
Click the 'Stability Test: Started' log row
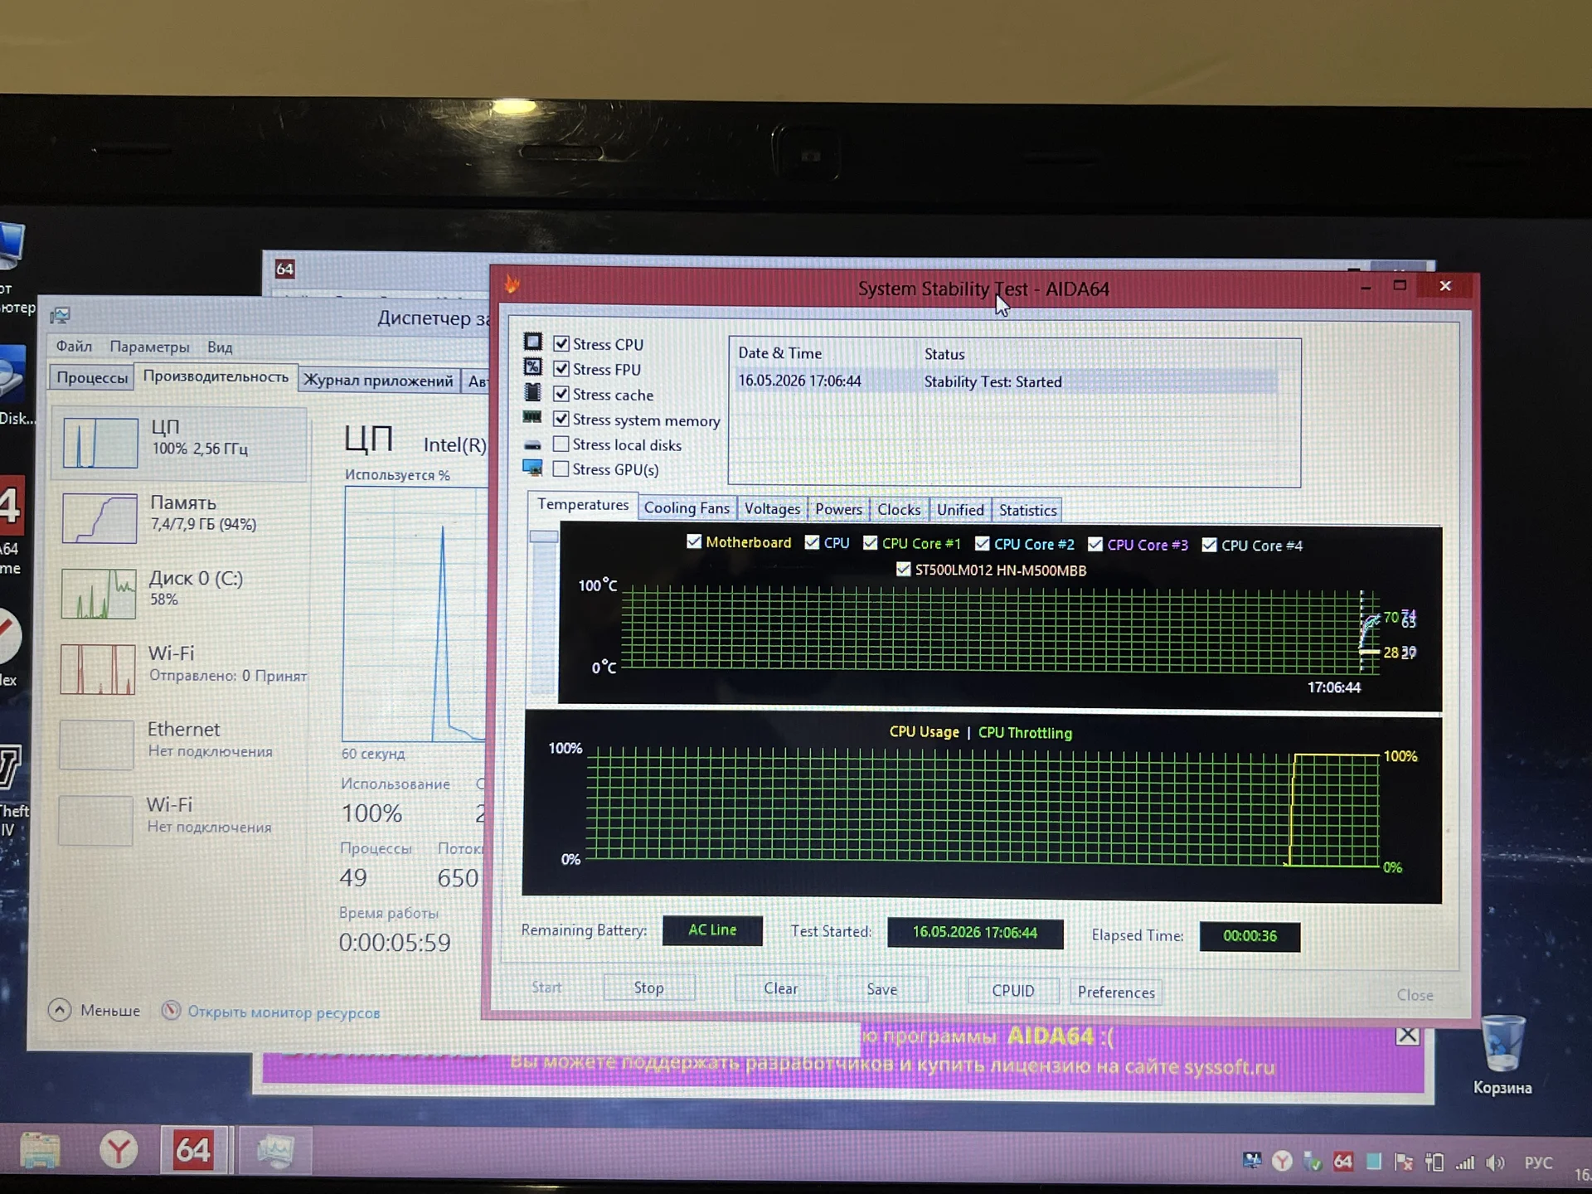coord(1007,381)
